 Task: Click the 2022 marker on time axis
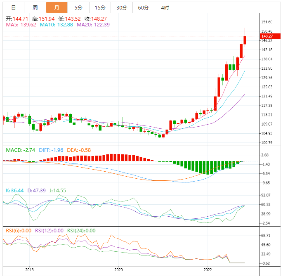[208, 270]
